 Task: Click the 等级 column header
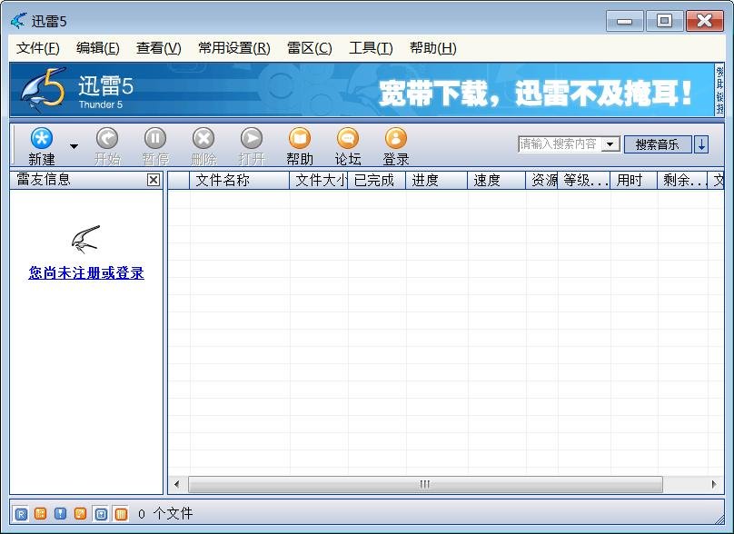(584, 180)
